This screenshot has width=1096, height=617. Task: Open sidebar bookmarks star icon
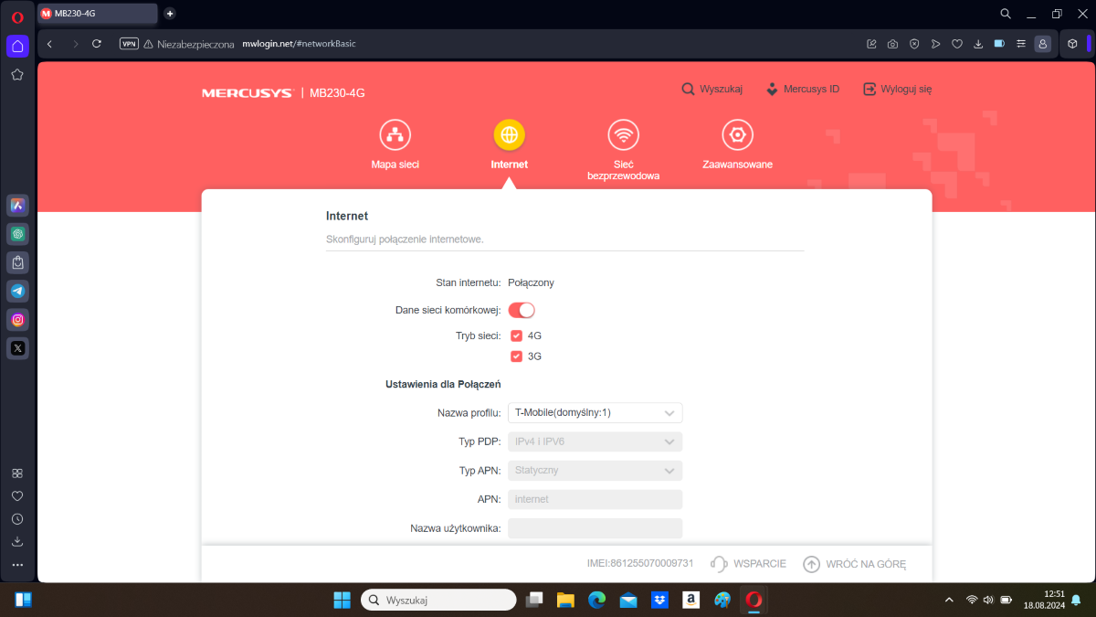click(x=17, y=75)
